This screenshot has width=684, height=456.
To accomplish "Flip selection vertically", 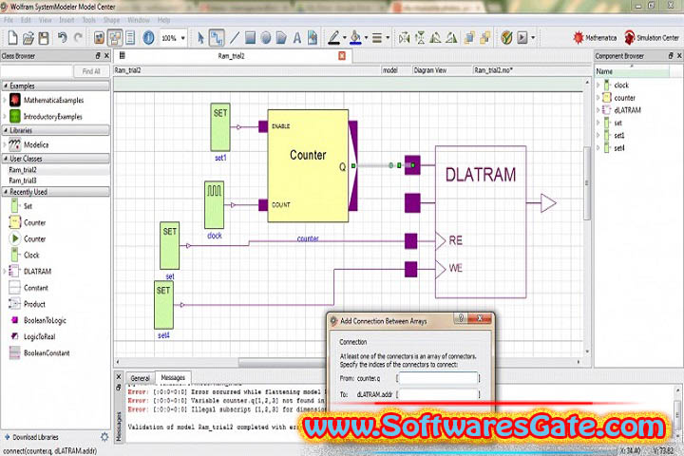I will (x=420, y=38).
